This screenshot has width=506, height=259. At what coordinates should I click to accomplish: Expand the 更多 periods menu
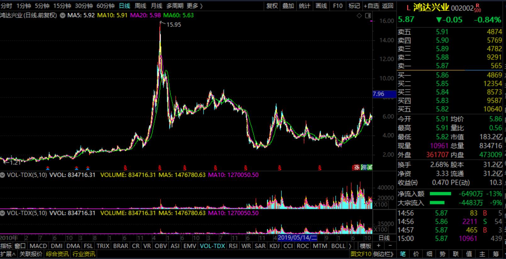[194, 6]
